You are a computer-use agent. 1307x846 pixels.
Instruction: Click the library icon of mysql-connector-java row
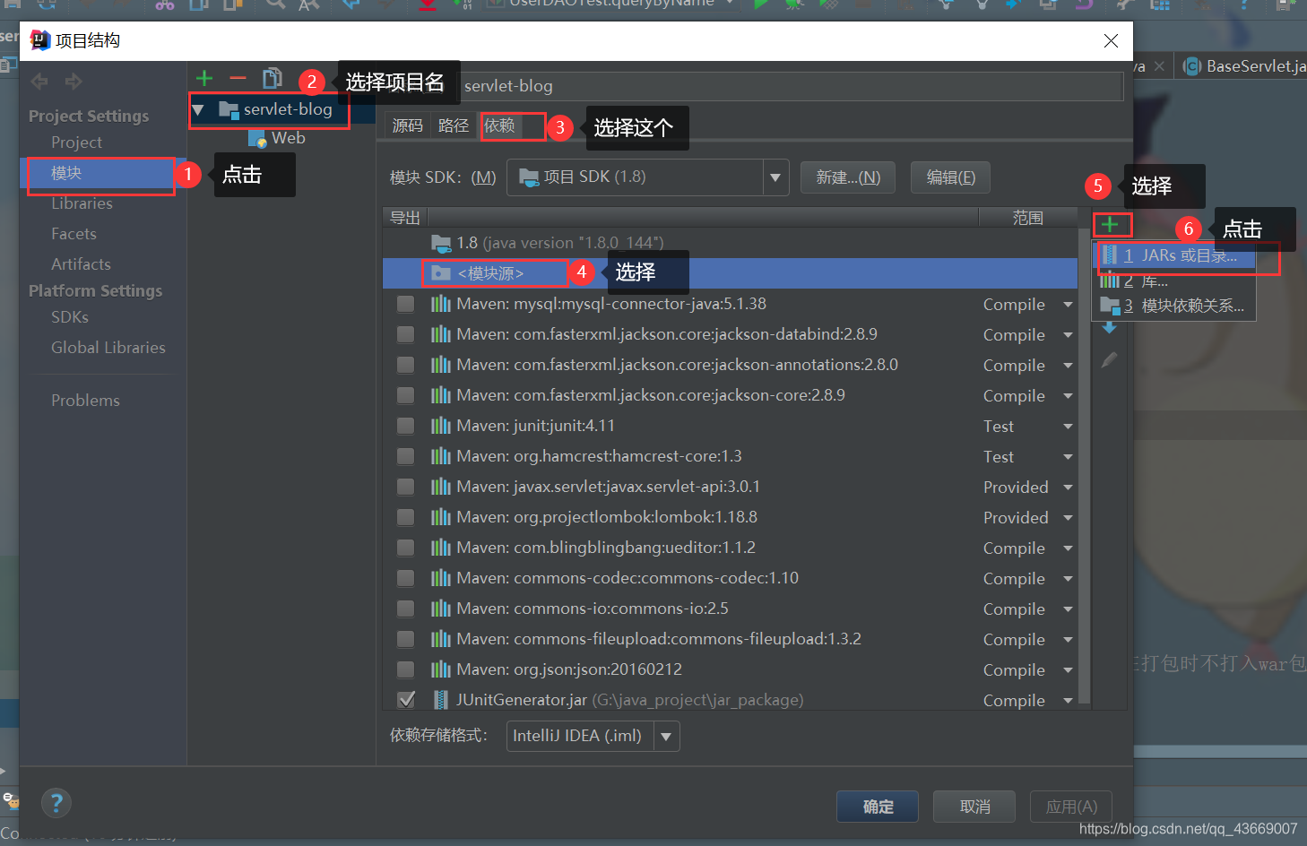pos(440,304)
